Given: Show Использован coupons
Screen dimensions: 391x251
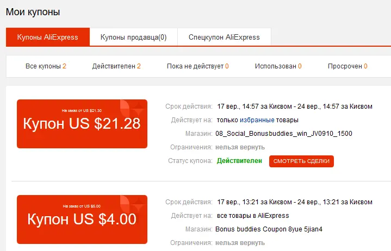Looking at the screenshot, I should [278, 66].
